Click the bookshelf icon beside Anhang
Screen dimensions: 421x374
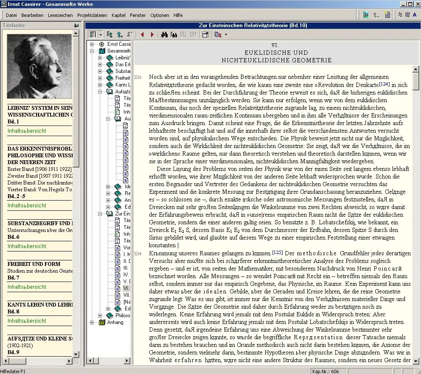coord(102,322)
